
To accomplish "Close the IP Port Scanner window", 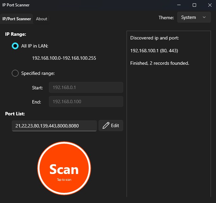I will [210, 5].
